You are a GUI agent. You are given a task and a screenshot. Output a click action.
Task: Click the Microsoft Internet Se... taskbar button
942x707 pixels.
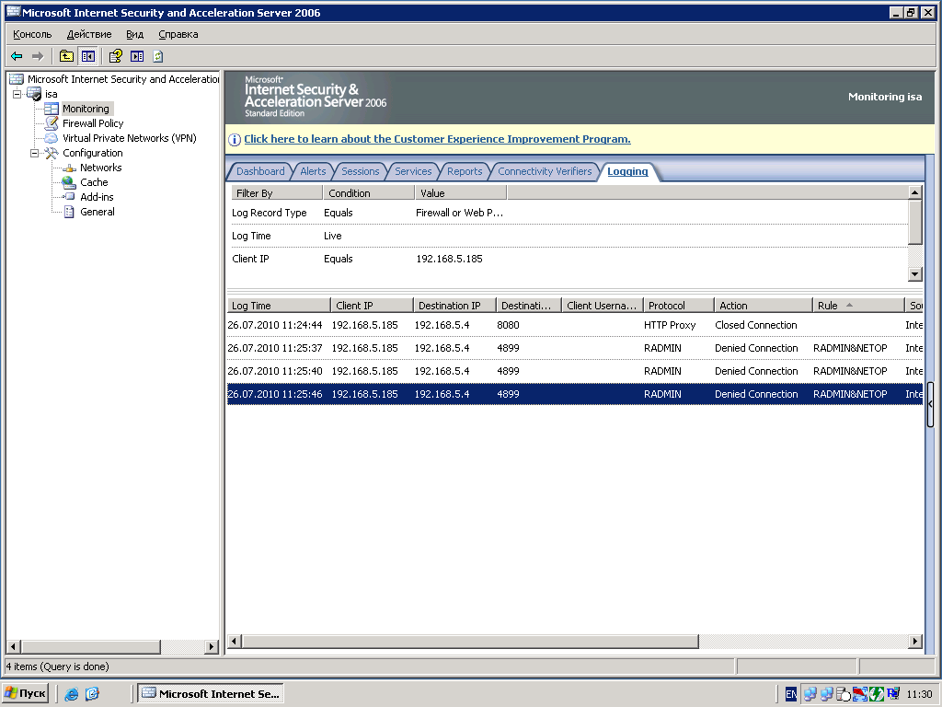point(211,694)
